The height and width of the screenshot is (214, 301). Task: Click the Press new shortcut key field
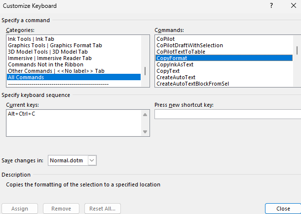(x=227, y=114)
